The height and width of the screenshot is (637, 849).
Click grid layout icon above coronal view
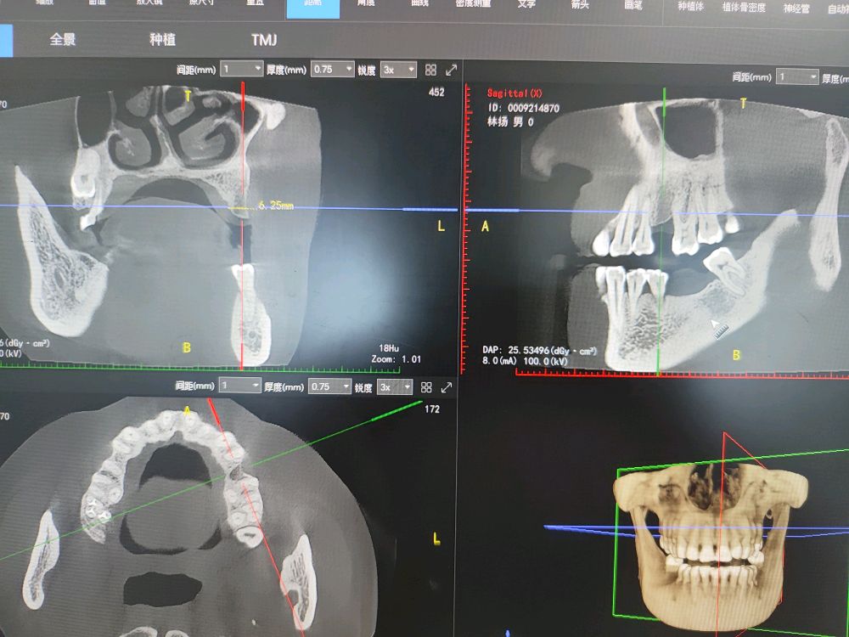point(430,70)
